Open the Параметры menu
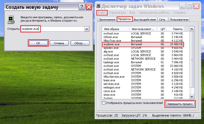This screenshot has width=204, height=124. [117, 13]
